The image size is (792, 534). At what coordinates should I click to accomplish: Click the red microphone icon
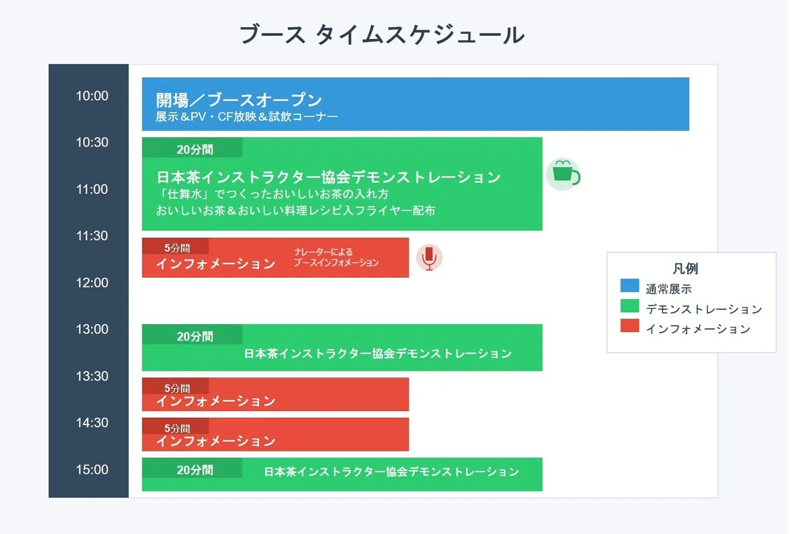[429, 257]
